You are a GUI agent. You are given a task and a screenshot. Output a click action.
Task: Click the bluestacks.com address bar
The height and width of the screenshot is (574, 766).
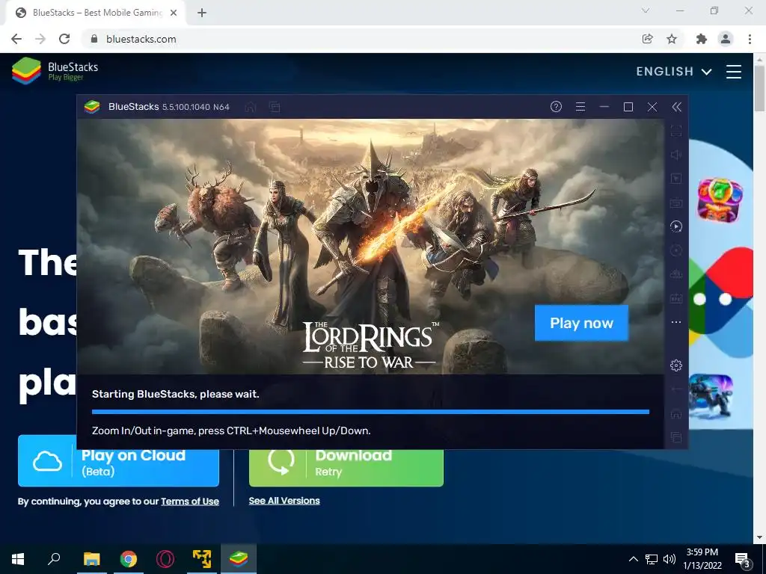(361, 39)
